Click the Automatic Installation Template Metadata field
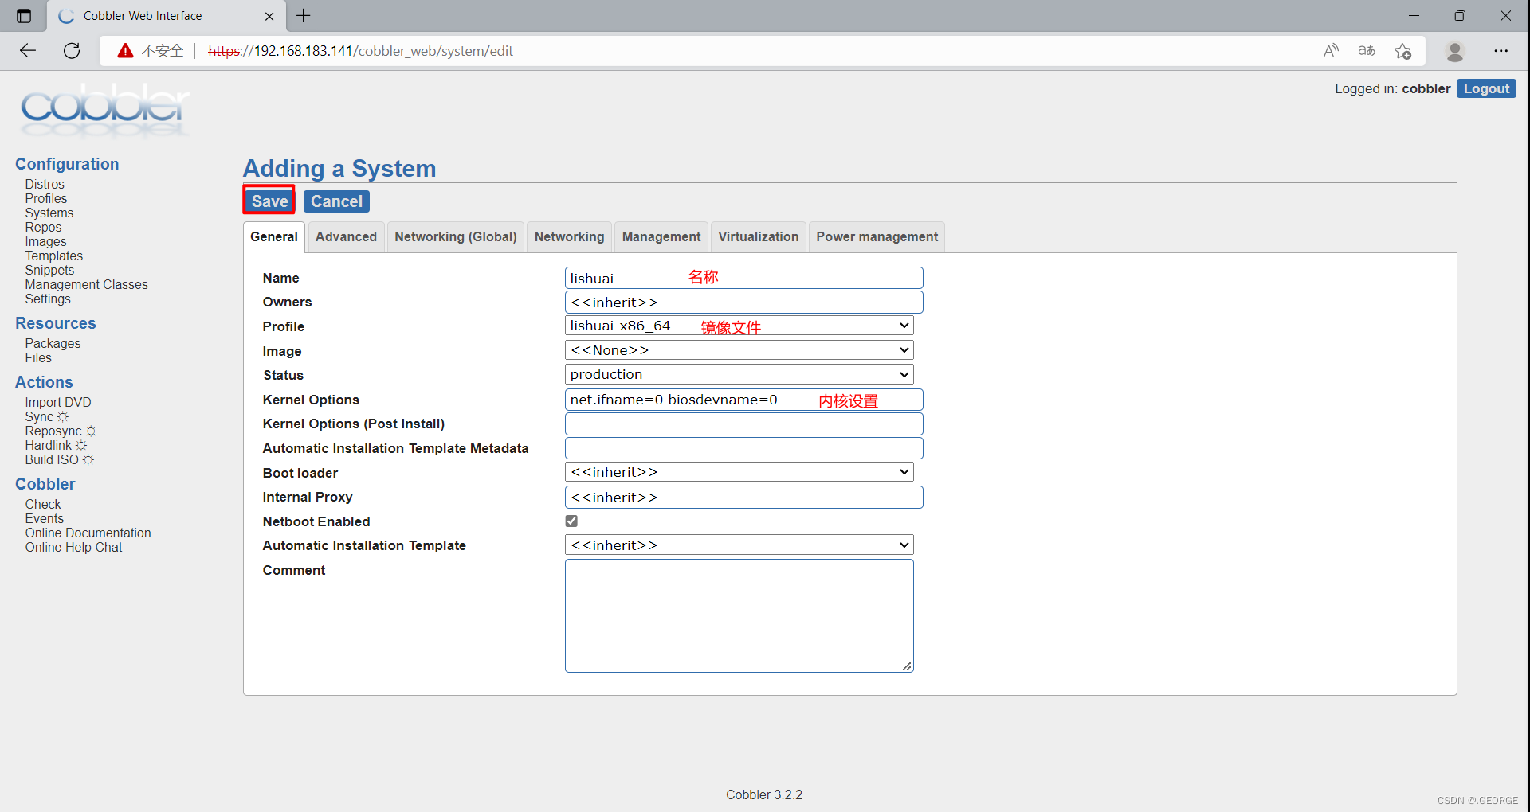The width and height of the screenshot is (1530, 812). point(744,448)
